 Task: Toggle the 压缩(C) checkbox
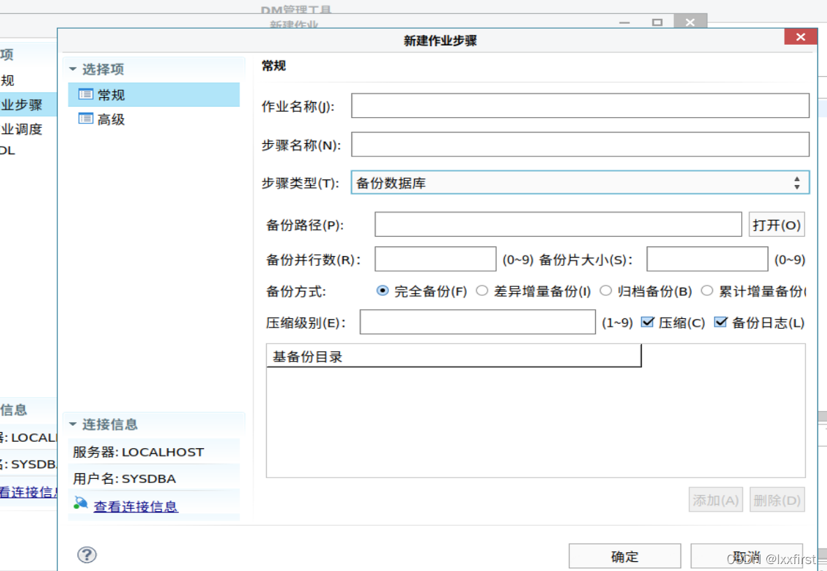(647, 322)
